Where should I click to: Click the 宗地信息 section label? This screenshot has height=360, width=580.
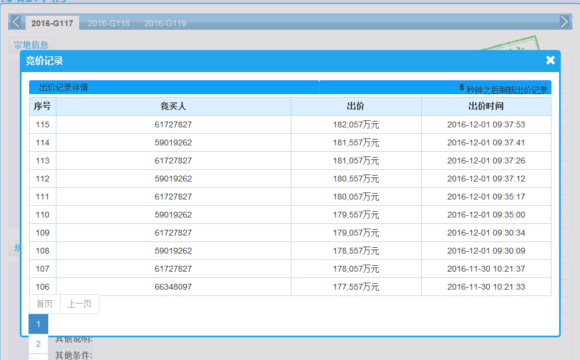coord(31,45)
